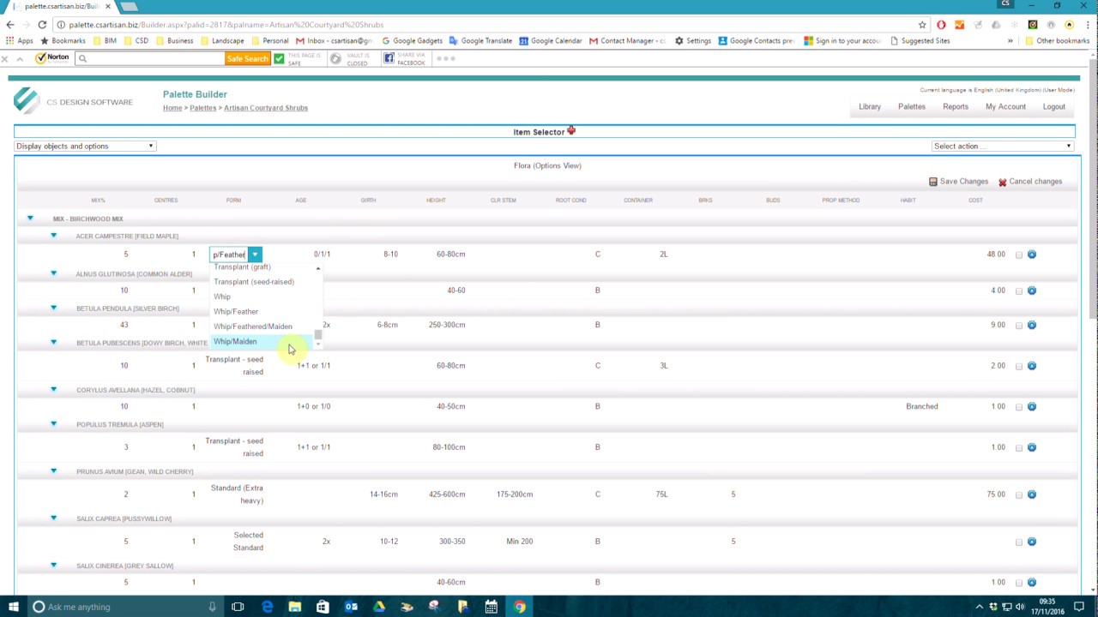Viewport: 1098px width, 617px height.
Task: Reload the page with refresh icon
Action: 42,25
